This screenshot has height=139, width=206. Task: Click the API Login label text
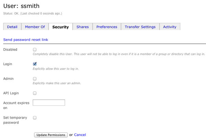pyautogui.click(x=11, y=93)
